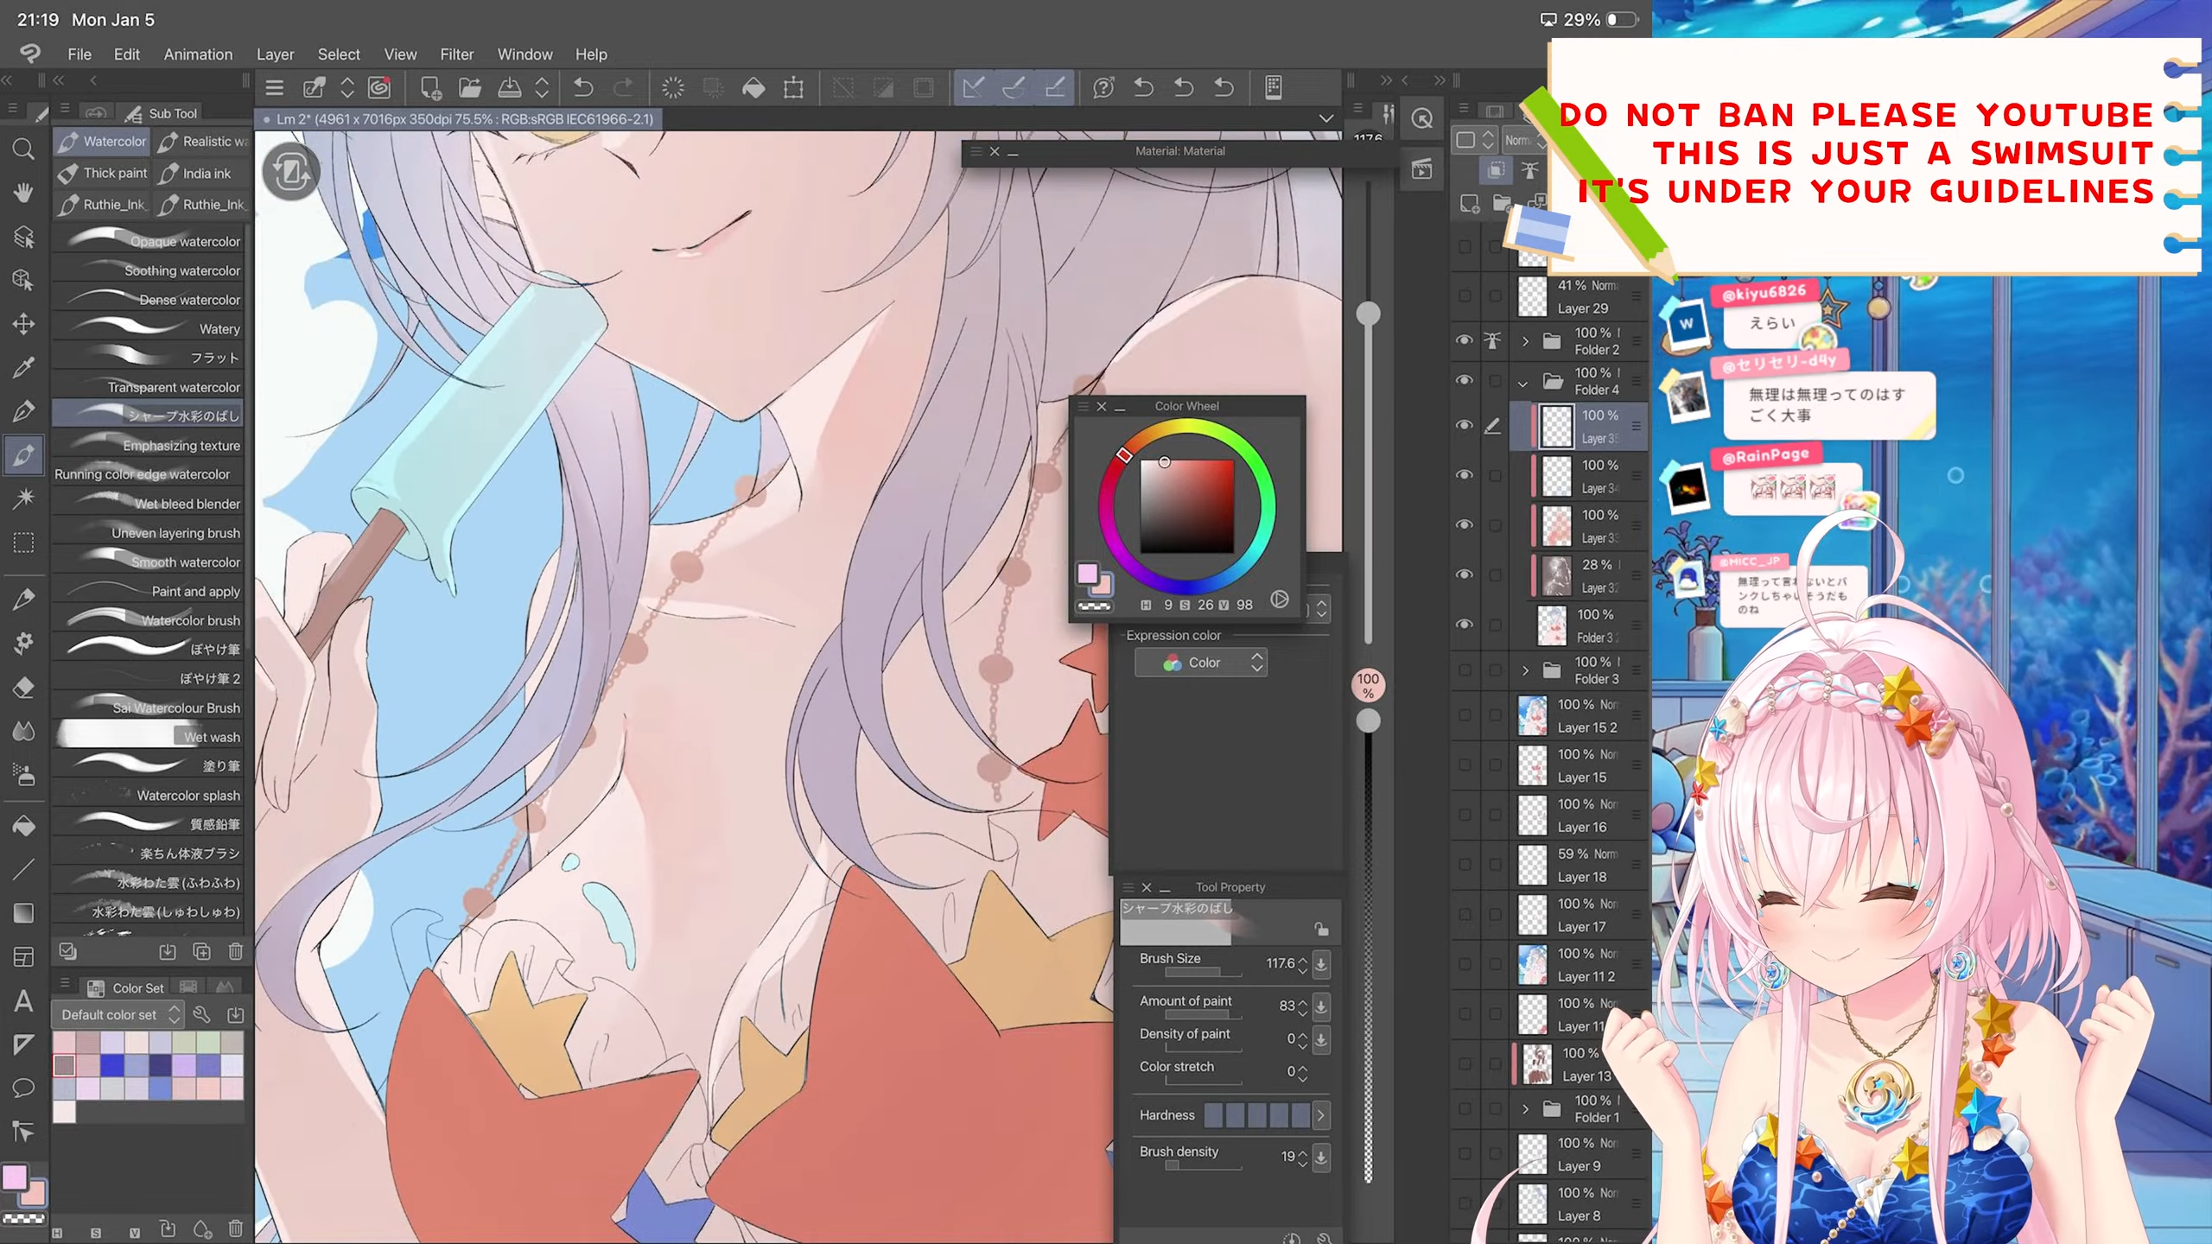Select the Eyedropper tool
The image size is (2212, 1244).
23,368
